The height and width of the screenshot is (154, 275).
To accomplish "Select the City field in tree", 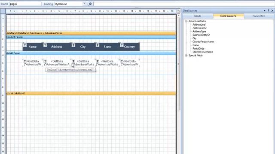I will [194, 38].
